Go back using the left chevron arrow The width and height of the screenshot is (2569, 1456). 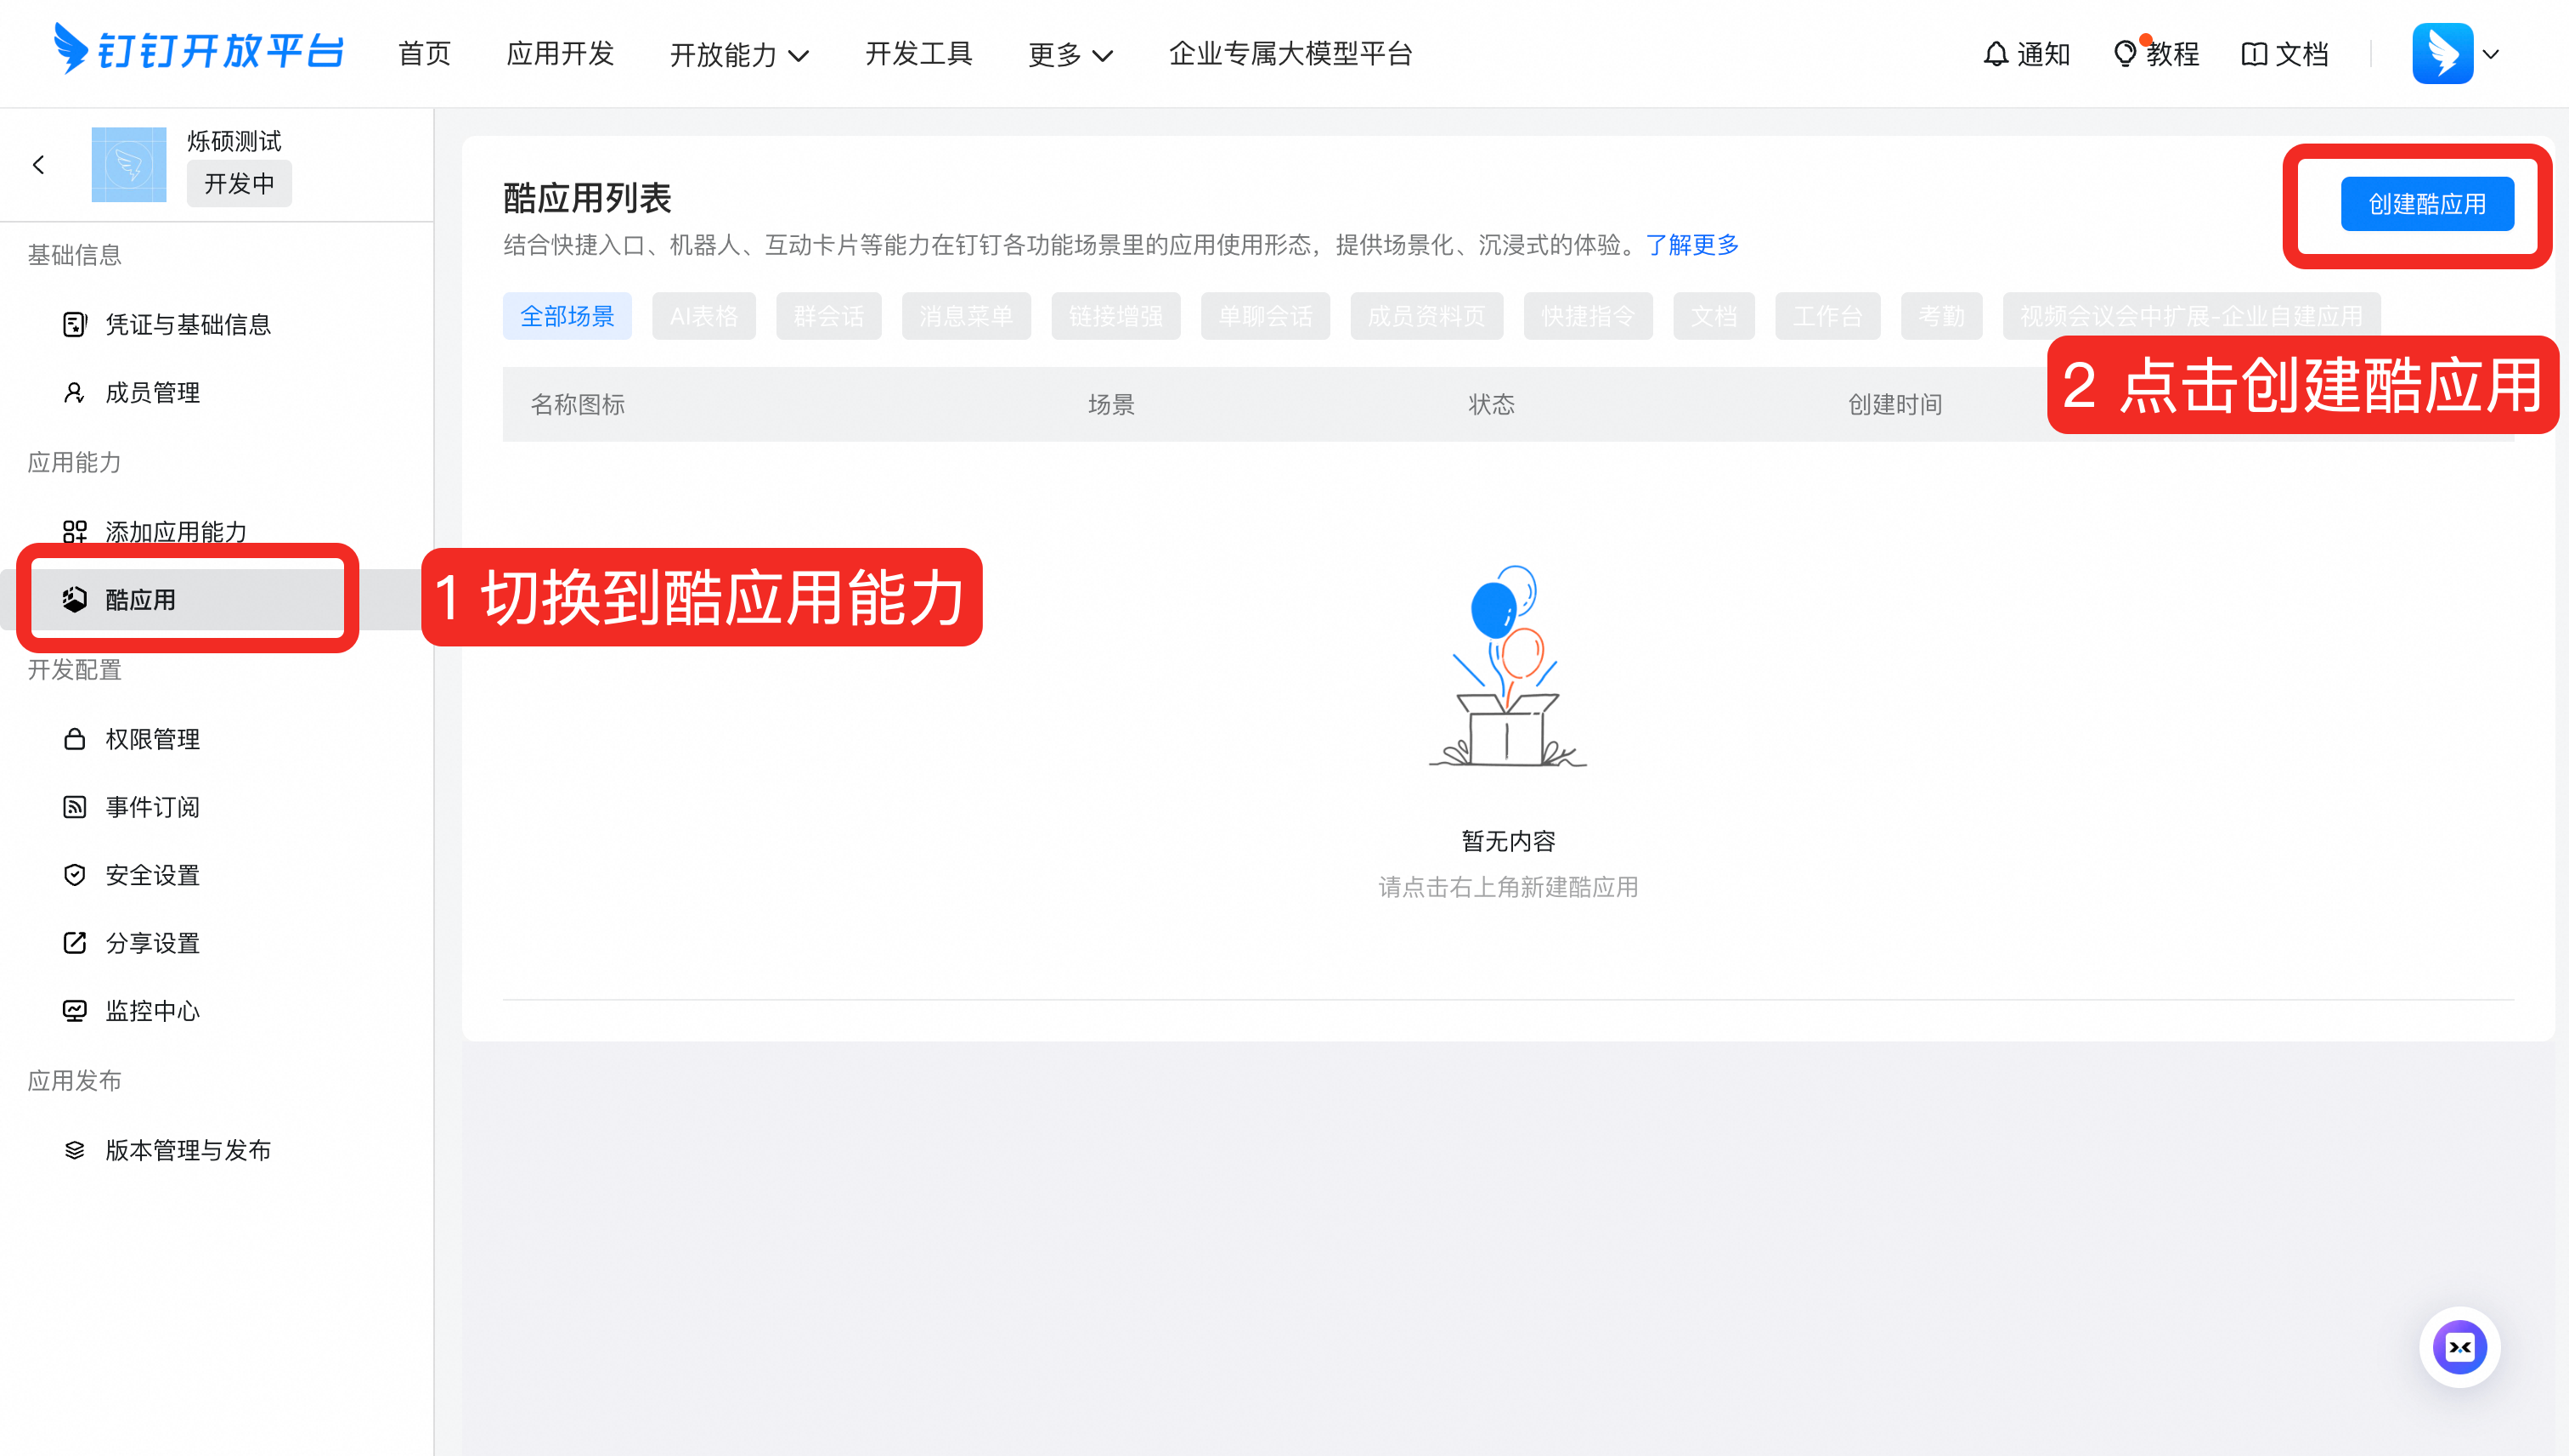pyautogui.click(x=39, y=165)
